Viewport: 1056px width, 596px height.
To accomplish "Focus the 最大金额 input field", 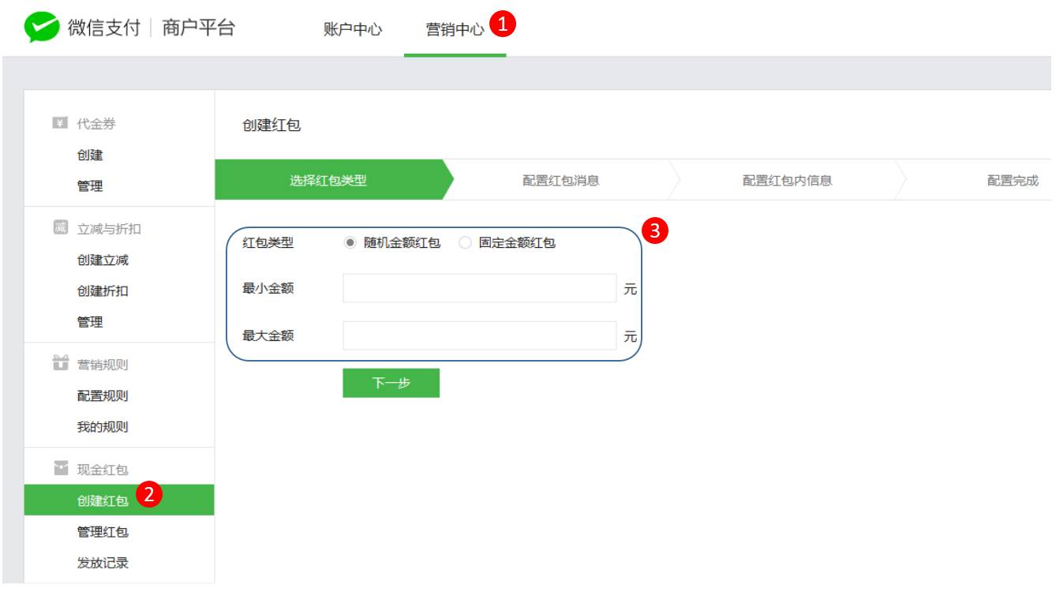I will [479, 335].
